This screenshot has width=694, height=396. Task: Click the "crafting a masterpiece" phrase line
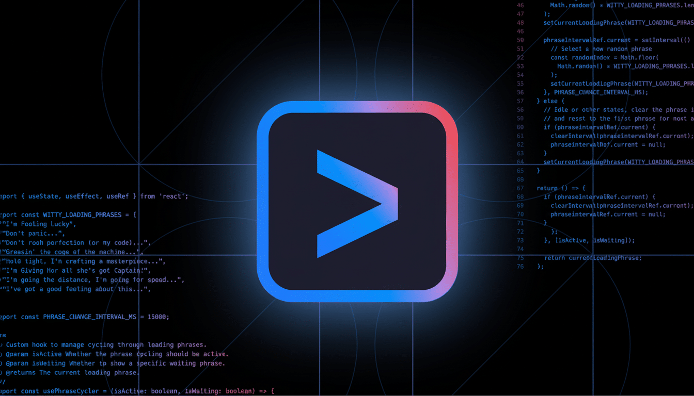(x=83, y=261)
